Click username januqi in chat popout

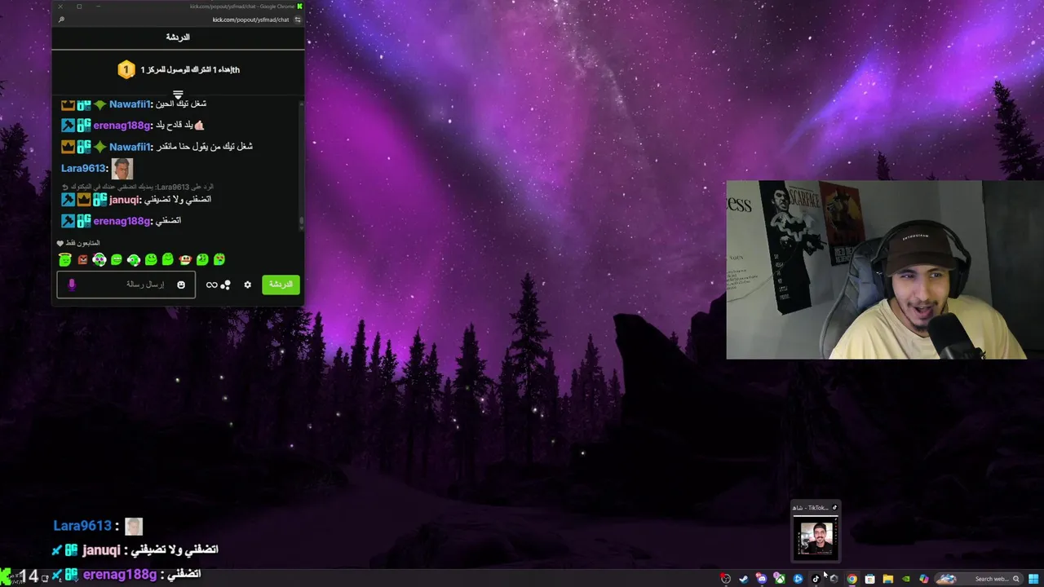[x=125, y=200]
